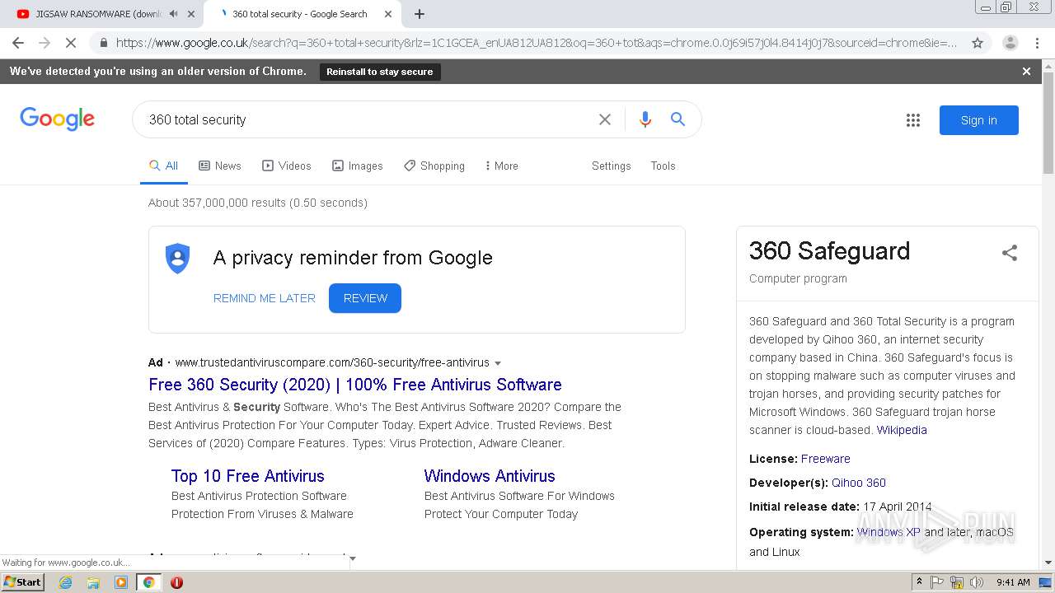Image resolution: width=1055 pixels, height=593 pixels.
Task: Click the network icon in system tray
Action: (957, 582)
